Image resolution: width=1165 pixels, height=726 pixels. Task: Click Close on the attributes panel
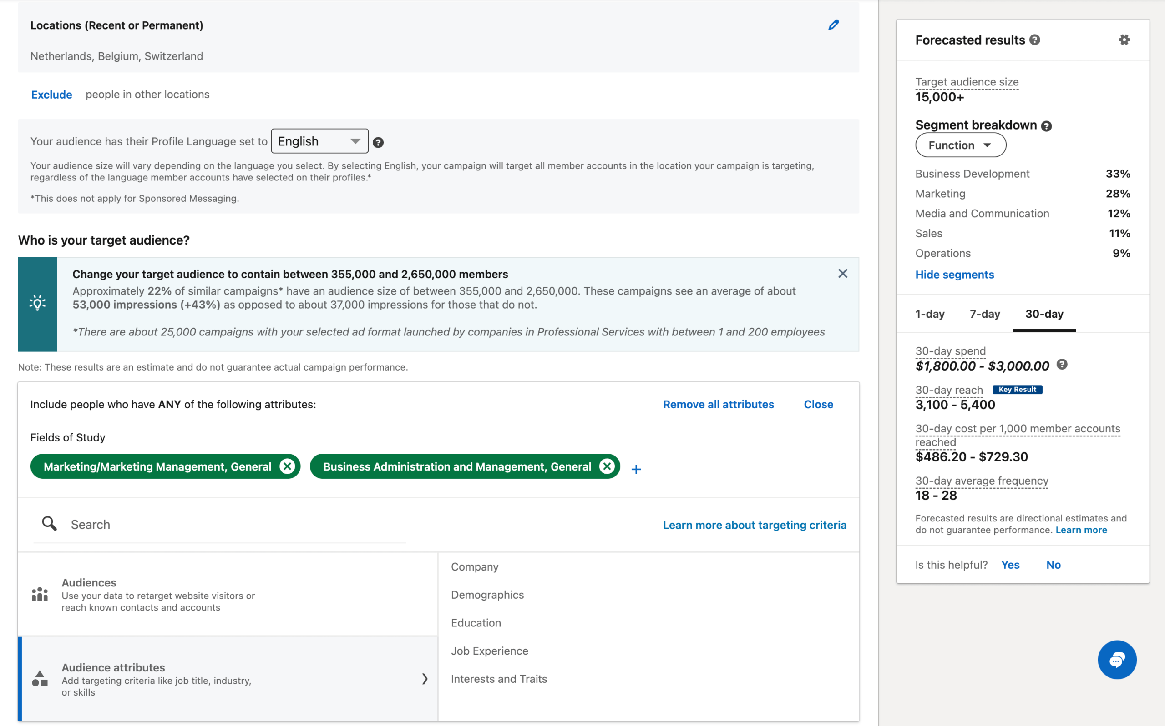coord(819,404)
